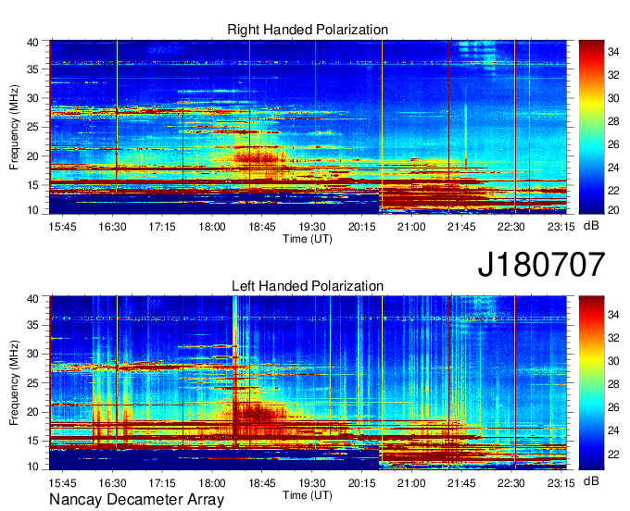This screenshot has width=630, height=511.
Task: Click the Left Handed Polarization spectrogram image
Action: coord(308,383)
